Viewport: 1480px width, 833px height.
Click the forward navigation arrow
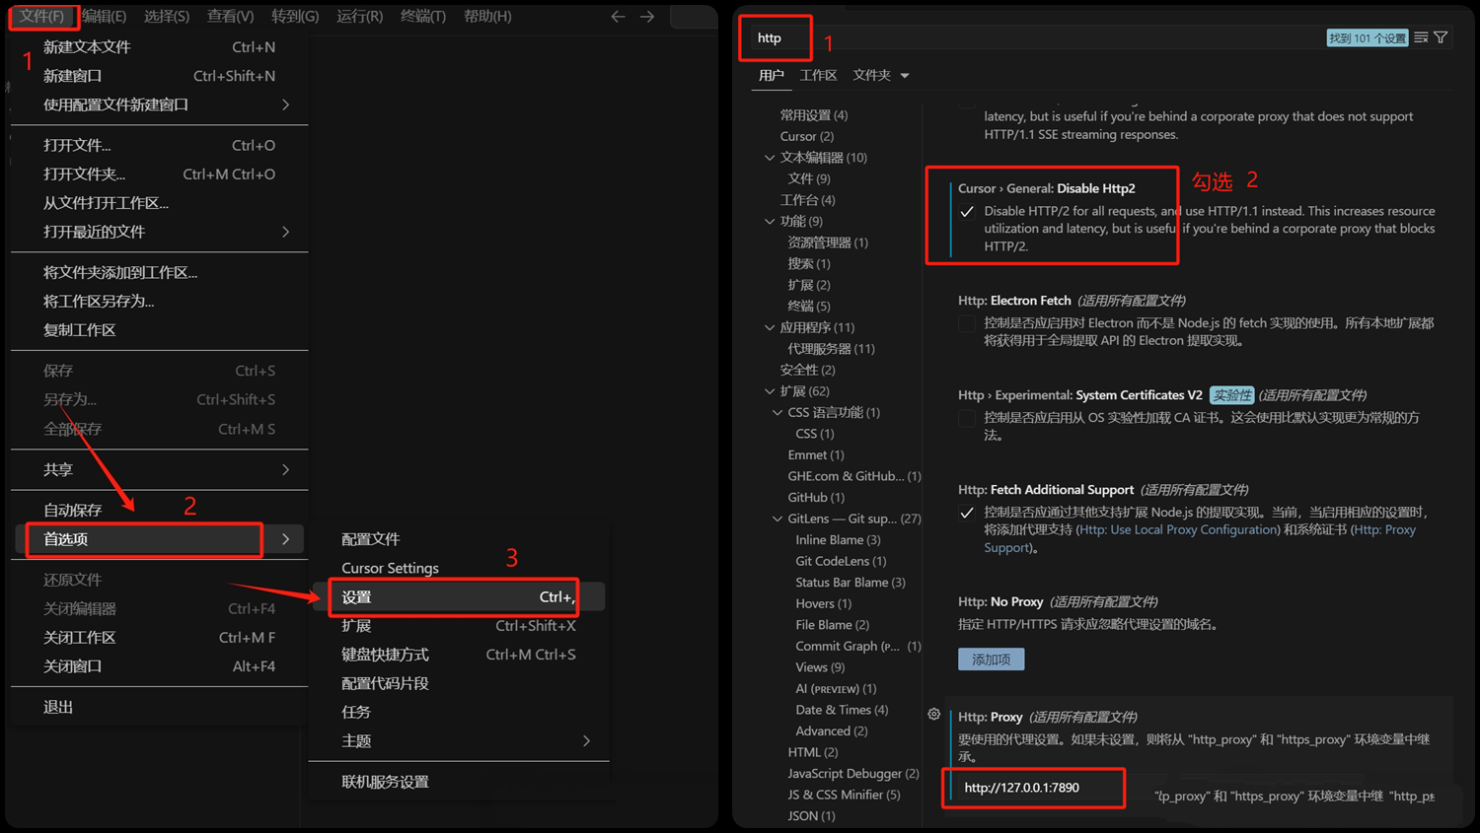point(647,17)
